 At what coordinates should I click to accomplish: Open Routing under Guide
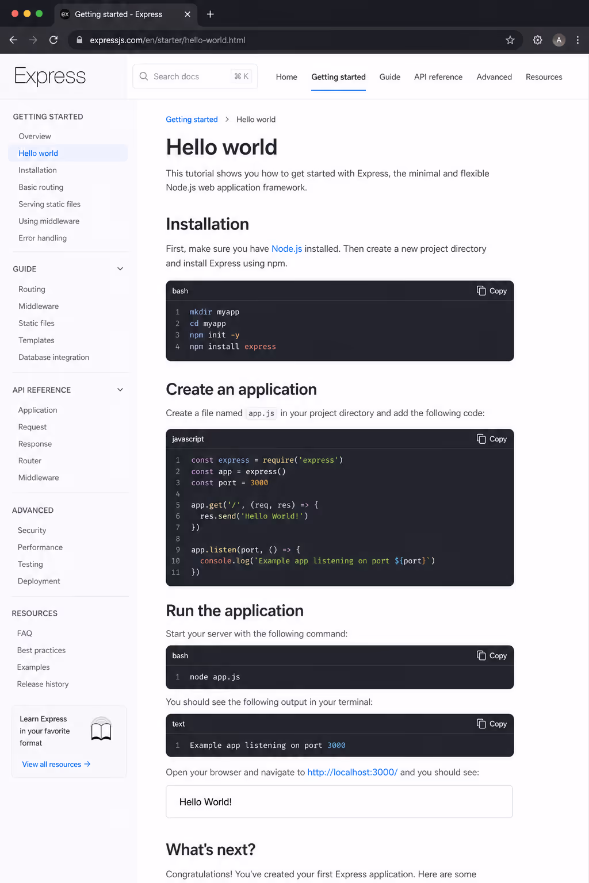tap(32, 289)
